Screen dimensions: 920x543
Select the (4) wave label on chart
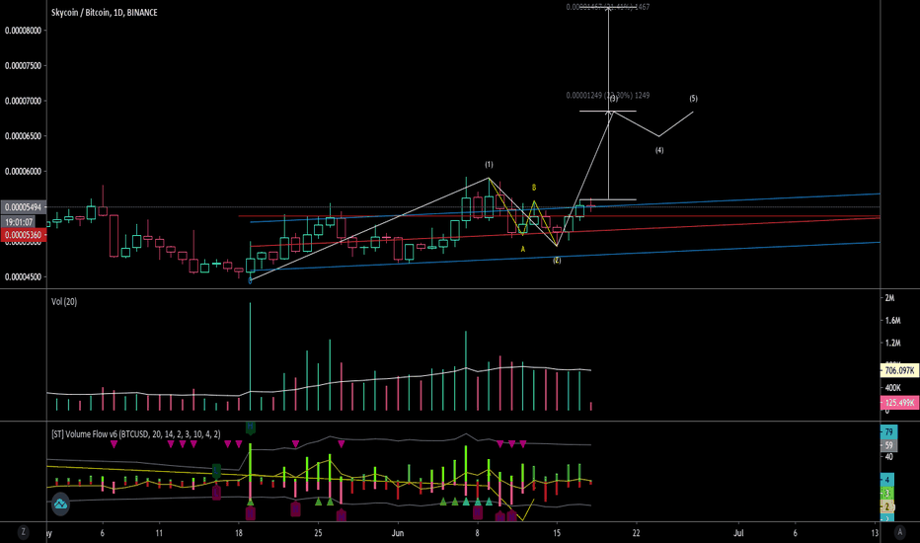(x=659, y=150)
